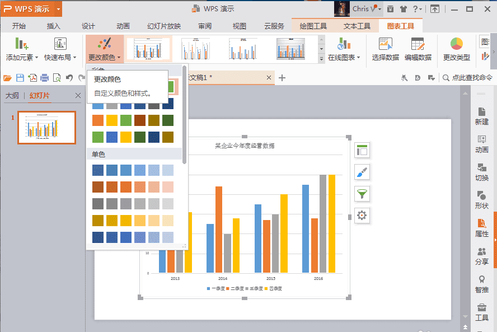This screenshot has height=332, width=497.
Task: Open chart elements button beside the chart
Action: point(362,150)
